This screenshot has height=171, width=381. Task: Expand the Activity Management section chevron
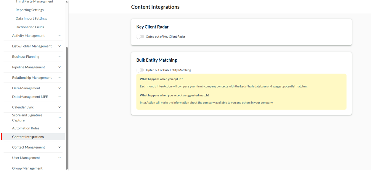pos(60,36)
